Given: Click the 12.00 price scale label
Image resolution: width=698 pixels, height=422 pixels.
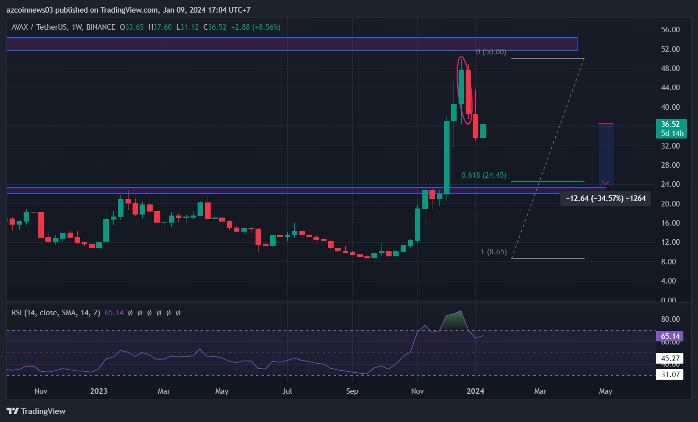Looking at the screenshot, I should pos(671,242).
